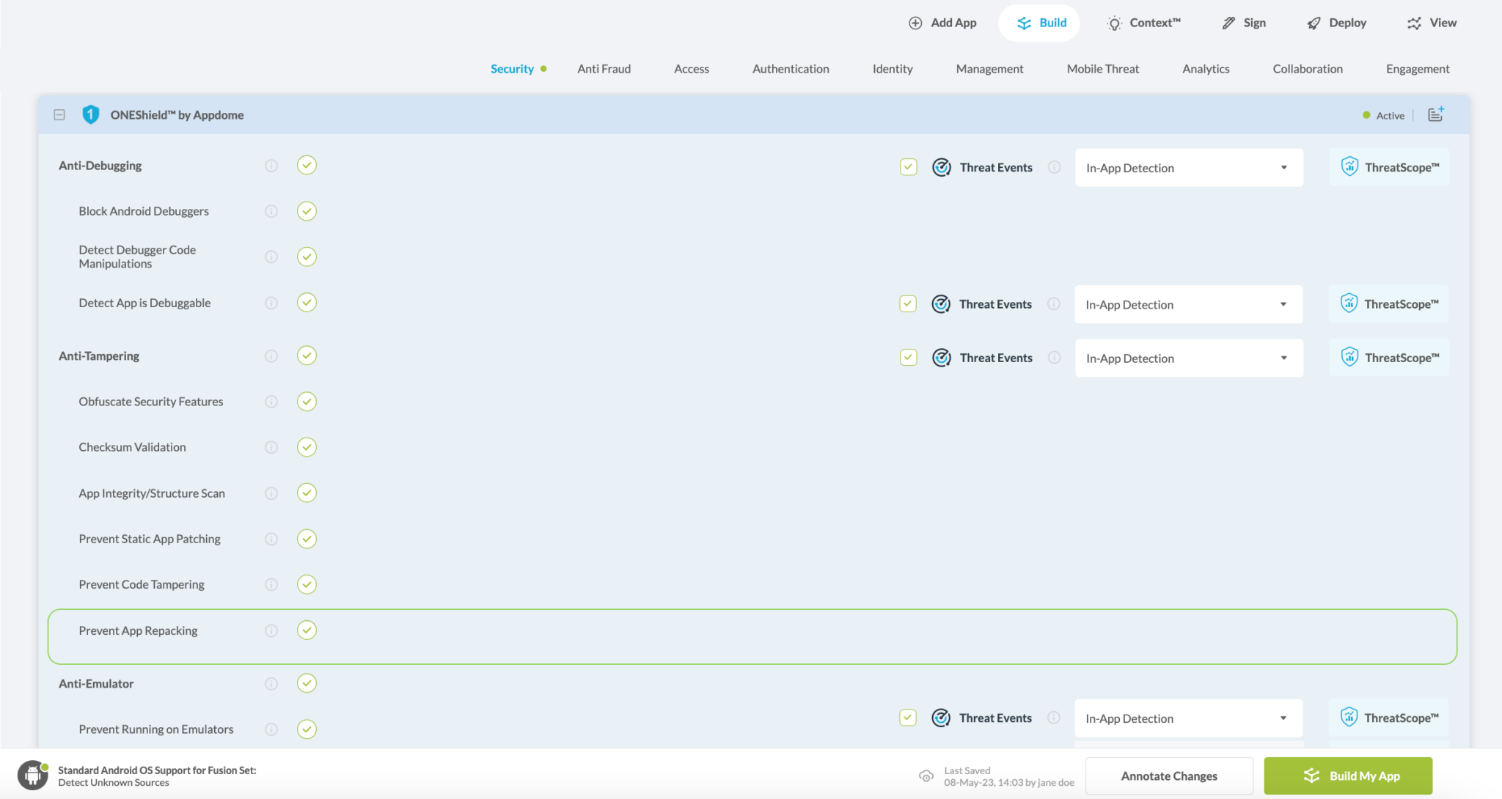The width and height of the screenshot is (1502, 799).
Task: Open ThreatScope for Anti-Tampering
Action: point(1389,358)
